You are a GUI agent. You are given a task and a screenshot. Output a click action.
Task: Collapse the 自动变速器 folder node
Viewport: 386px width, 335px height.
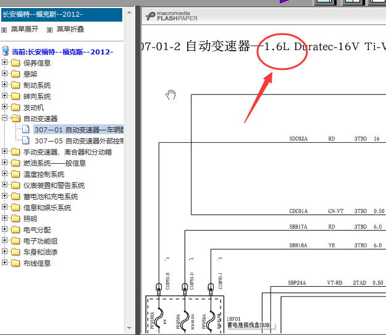[x=4, y=117]
